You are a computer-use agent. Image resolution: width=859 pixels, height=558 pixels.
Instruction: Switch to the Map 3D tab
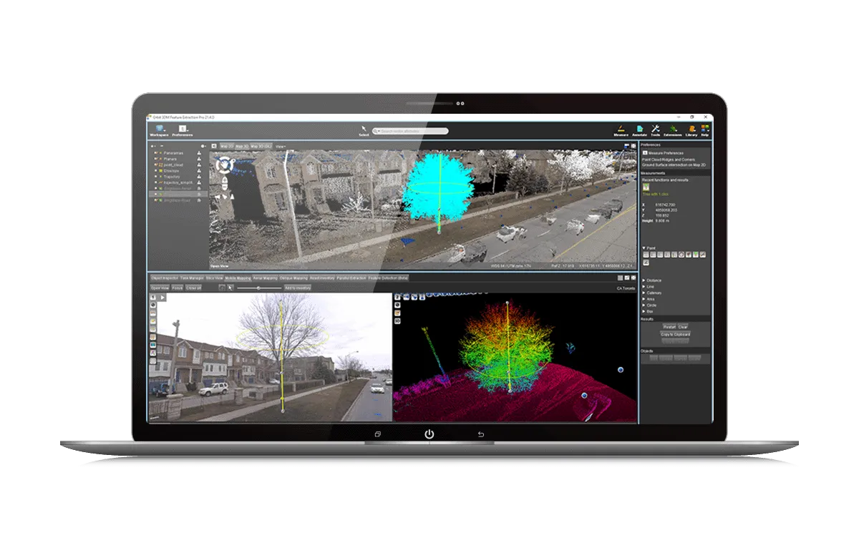pyautogui.click(x=241, y=147)
